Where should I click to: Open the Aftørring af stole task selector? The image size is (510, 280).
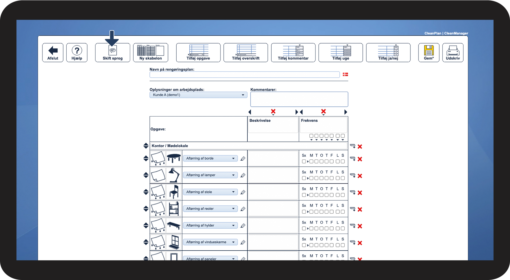210,192
